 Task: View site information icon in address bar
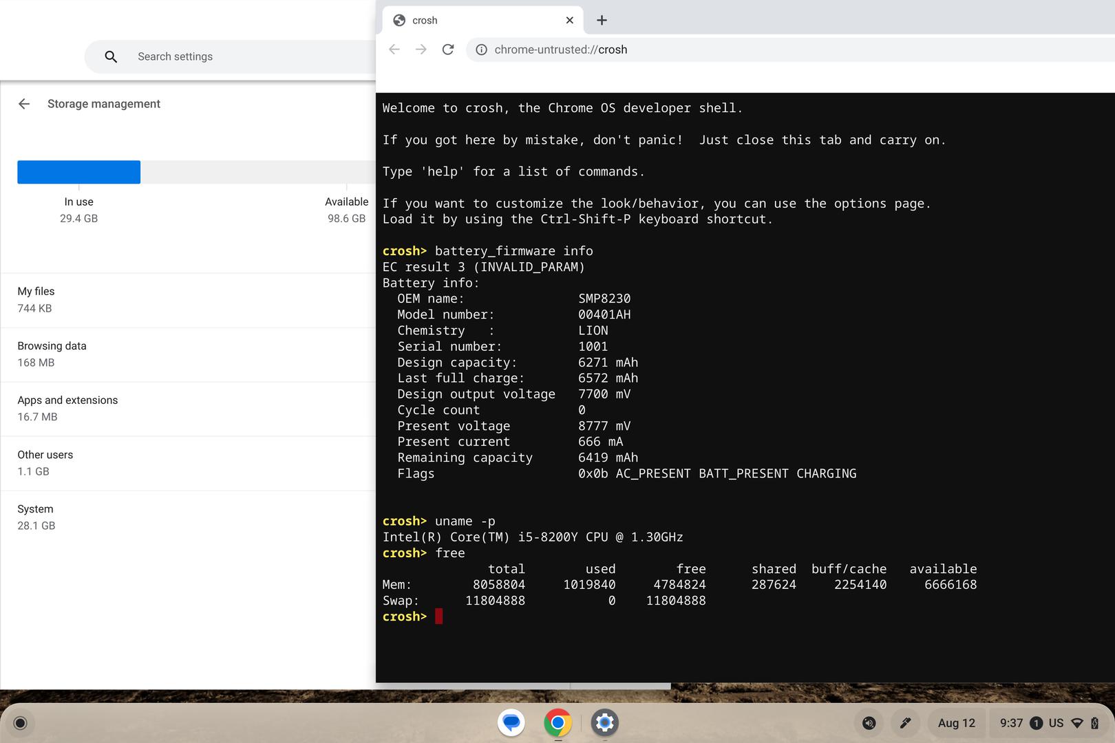[x=482, y=50]
